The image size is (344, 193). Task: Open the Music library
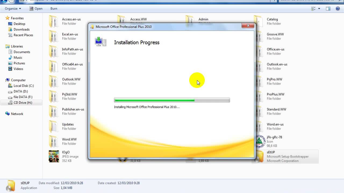[x=18, y=58]
